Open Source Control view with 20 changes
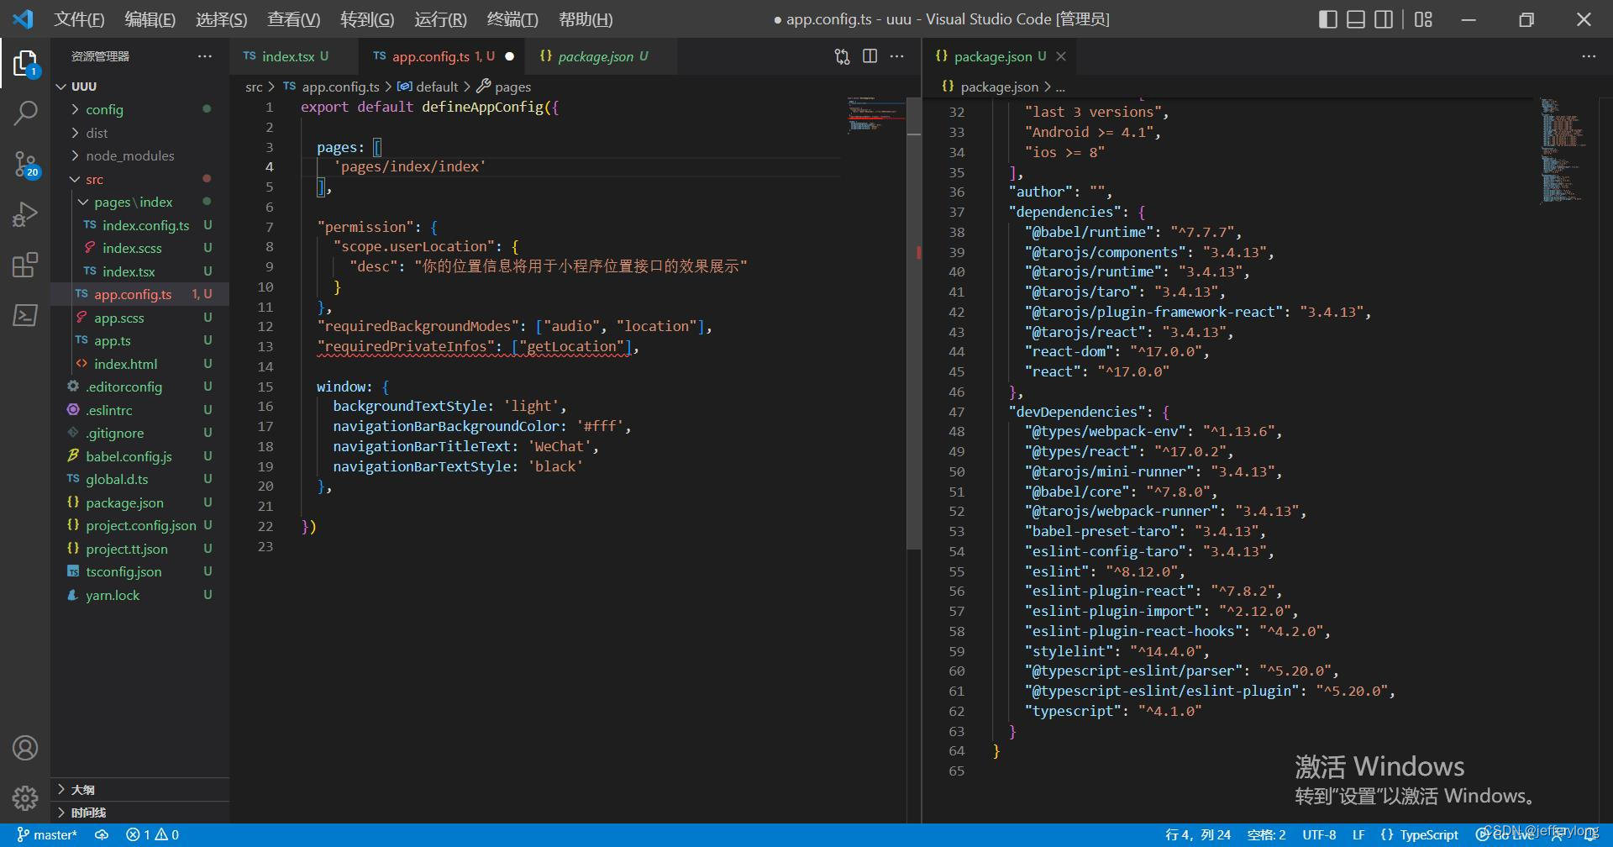This screenshot has height=847, width=1613. (x=25, y=165)
